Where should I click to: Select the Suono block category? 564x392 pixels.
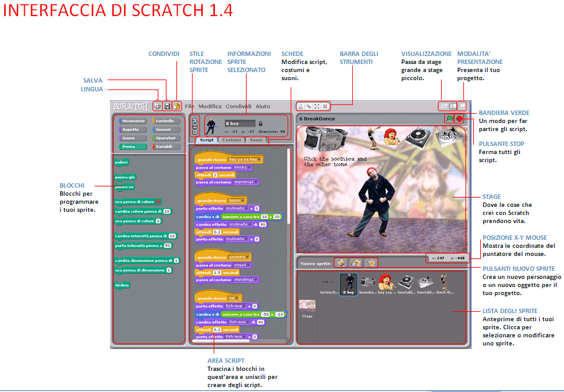(x=133, y=138)
